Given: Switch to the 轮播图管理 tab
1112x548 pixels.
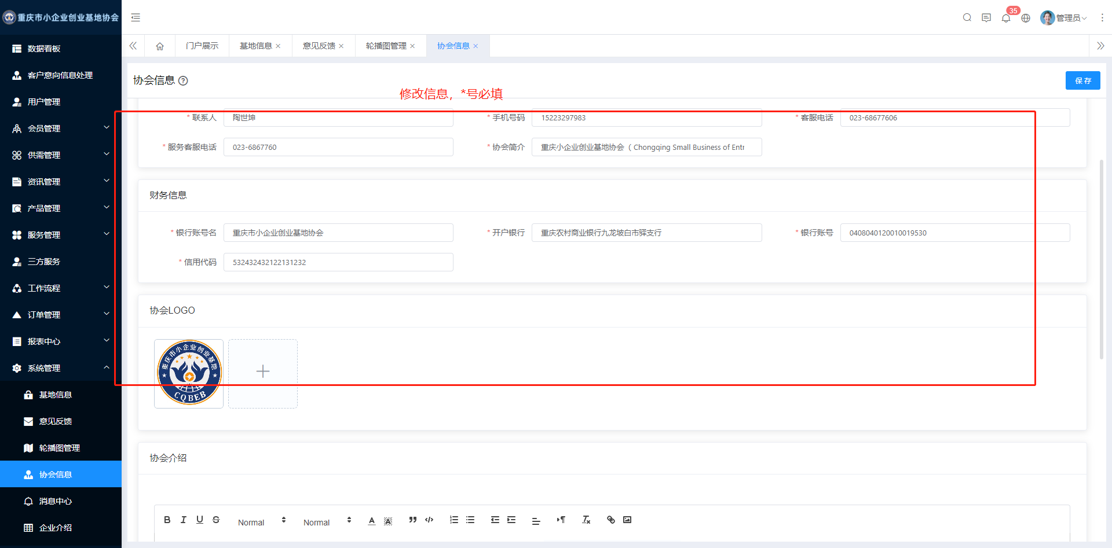Looking at the screenshot, I should click(x=386, y=46).
